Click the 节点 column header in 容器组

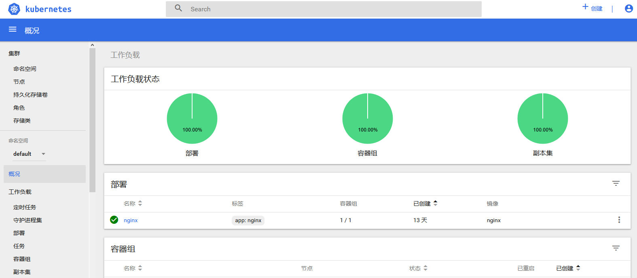coord(307,268)
